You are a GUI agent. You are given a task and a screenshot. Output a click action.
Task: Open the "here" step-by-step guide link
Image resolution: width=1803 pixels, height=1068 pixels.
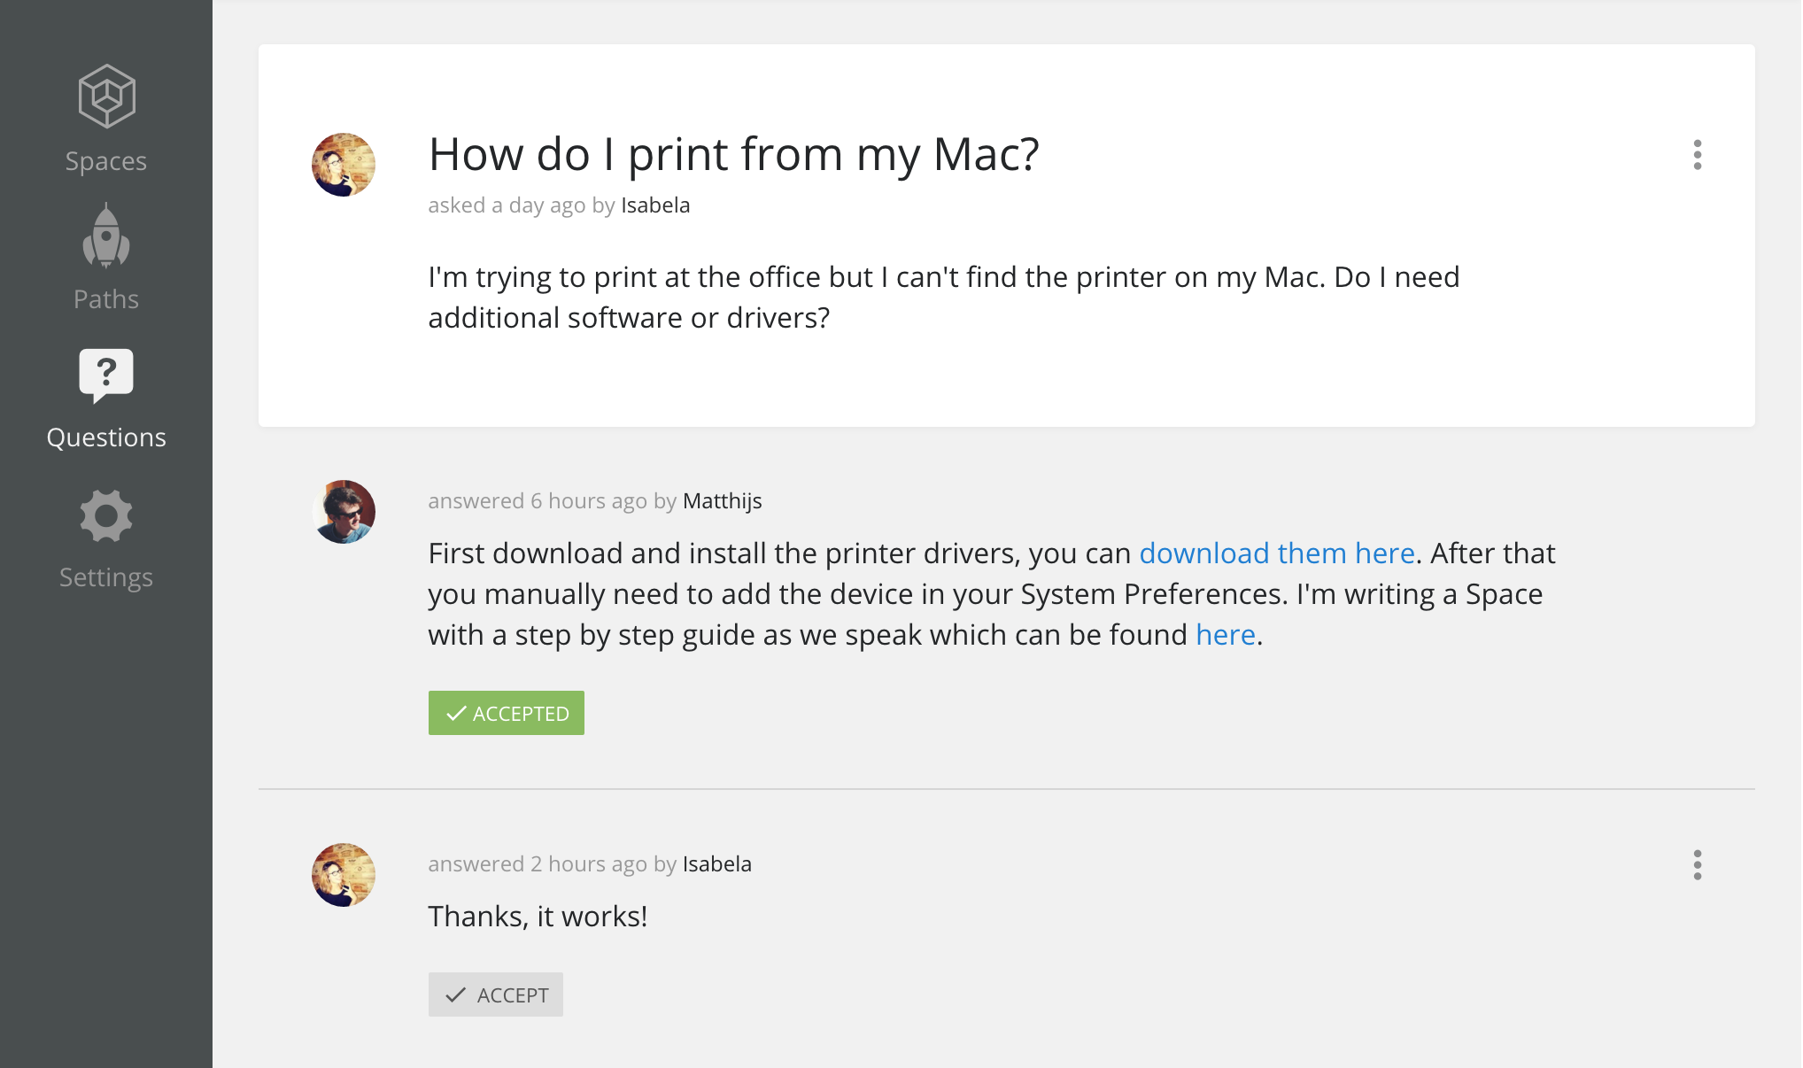1226,635
